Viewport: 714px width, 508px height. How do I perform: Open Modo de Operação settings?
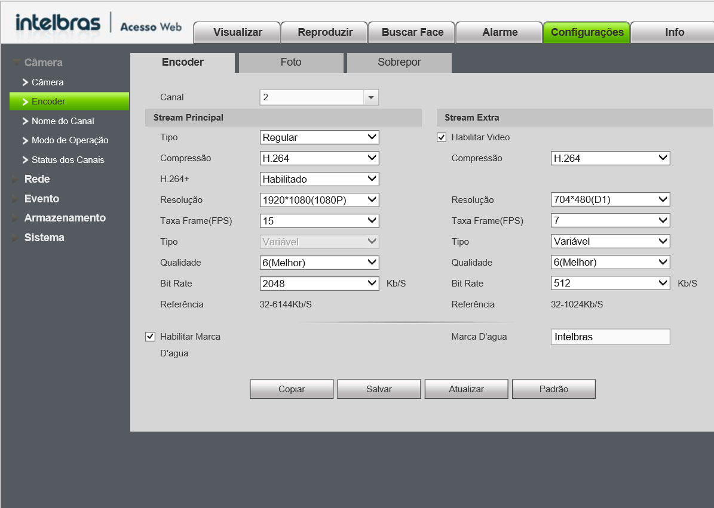click(x=70, y=140)
